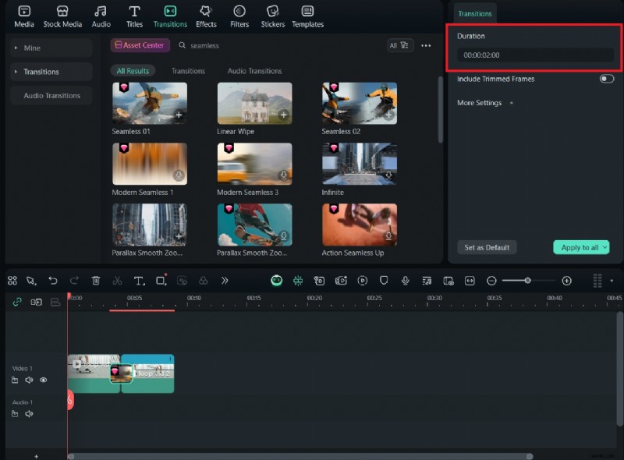Open the Asset Center
This screenshot has height=460, width=624.
pos(140,45)
